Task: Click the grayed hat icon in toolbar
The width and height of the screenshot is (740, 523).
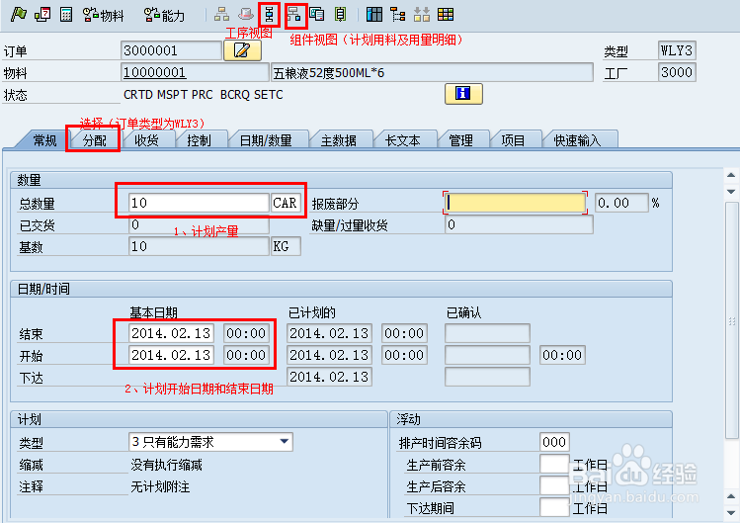Action: (245, 14)
